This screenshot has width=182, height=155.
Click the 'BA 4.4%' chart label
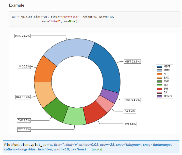click(x=130, y=111)
